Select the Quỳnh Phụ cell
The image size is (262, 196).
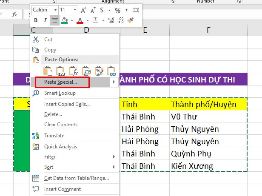(x=208, y=153)
